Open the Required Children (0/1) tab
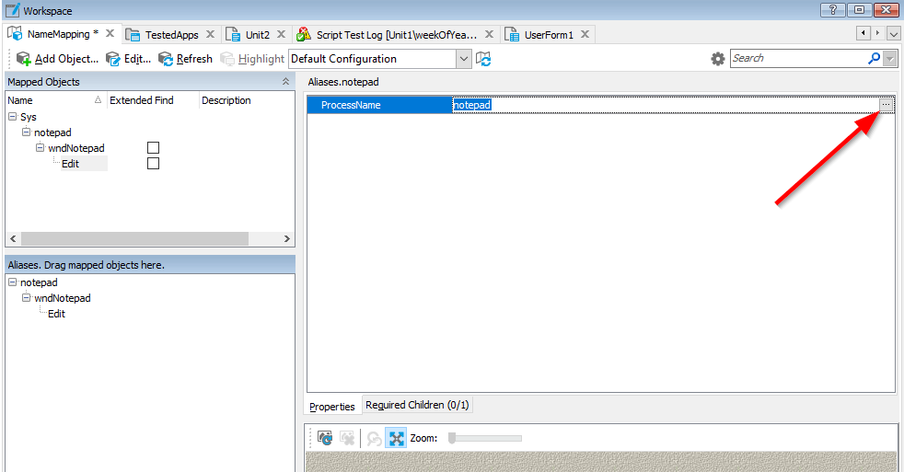 pyautogui.click(x=417, y=405)
